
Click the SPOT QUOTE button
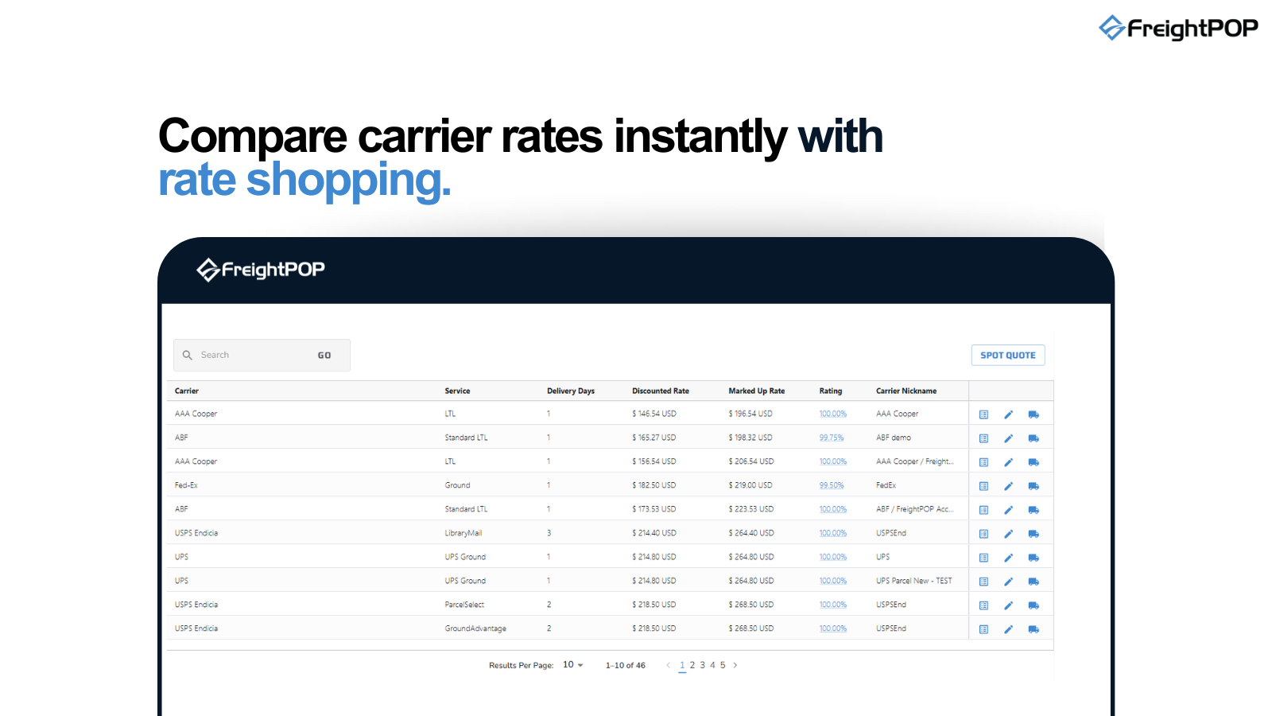coord(1008,356)
